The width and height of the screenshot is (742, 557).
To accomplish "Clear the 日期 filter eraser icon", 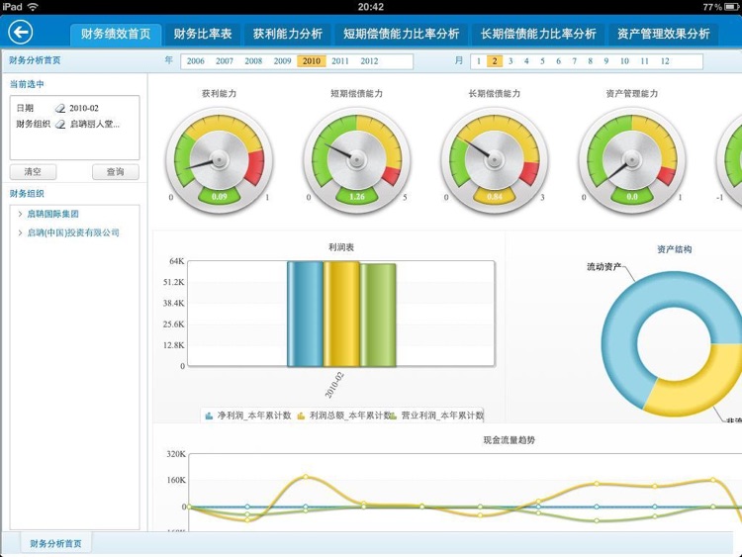I will pos(60,109).
